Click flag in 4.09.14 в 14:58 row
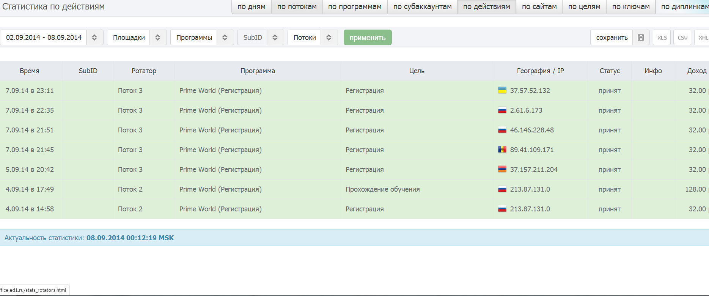 [502, 209]
